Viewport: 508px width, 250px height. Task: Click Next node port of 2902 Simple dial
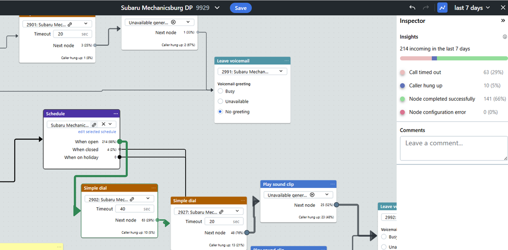coord(157,220)
